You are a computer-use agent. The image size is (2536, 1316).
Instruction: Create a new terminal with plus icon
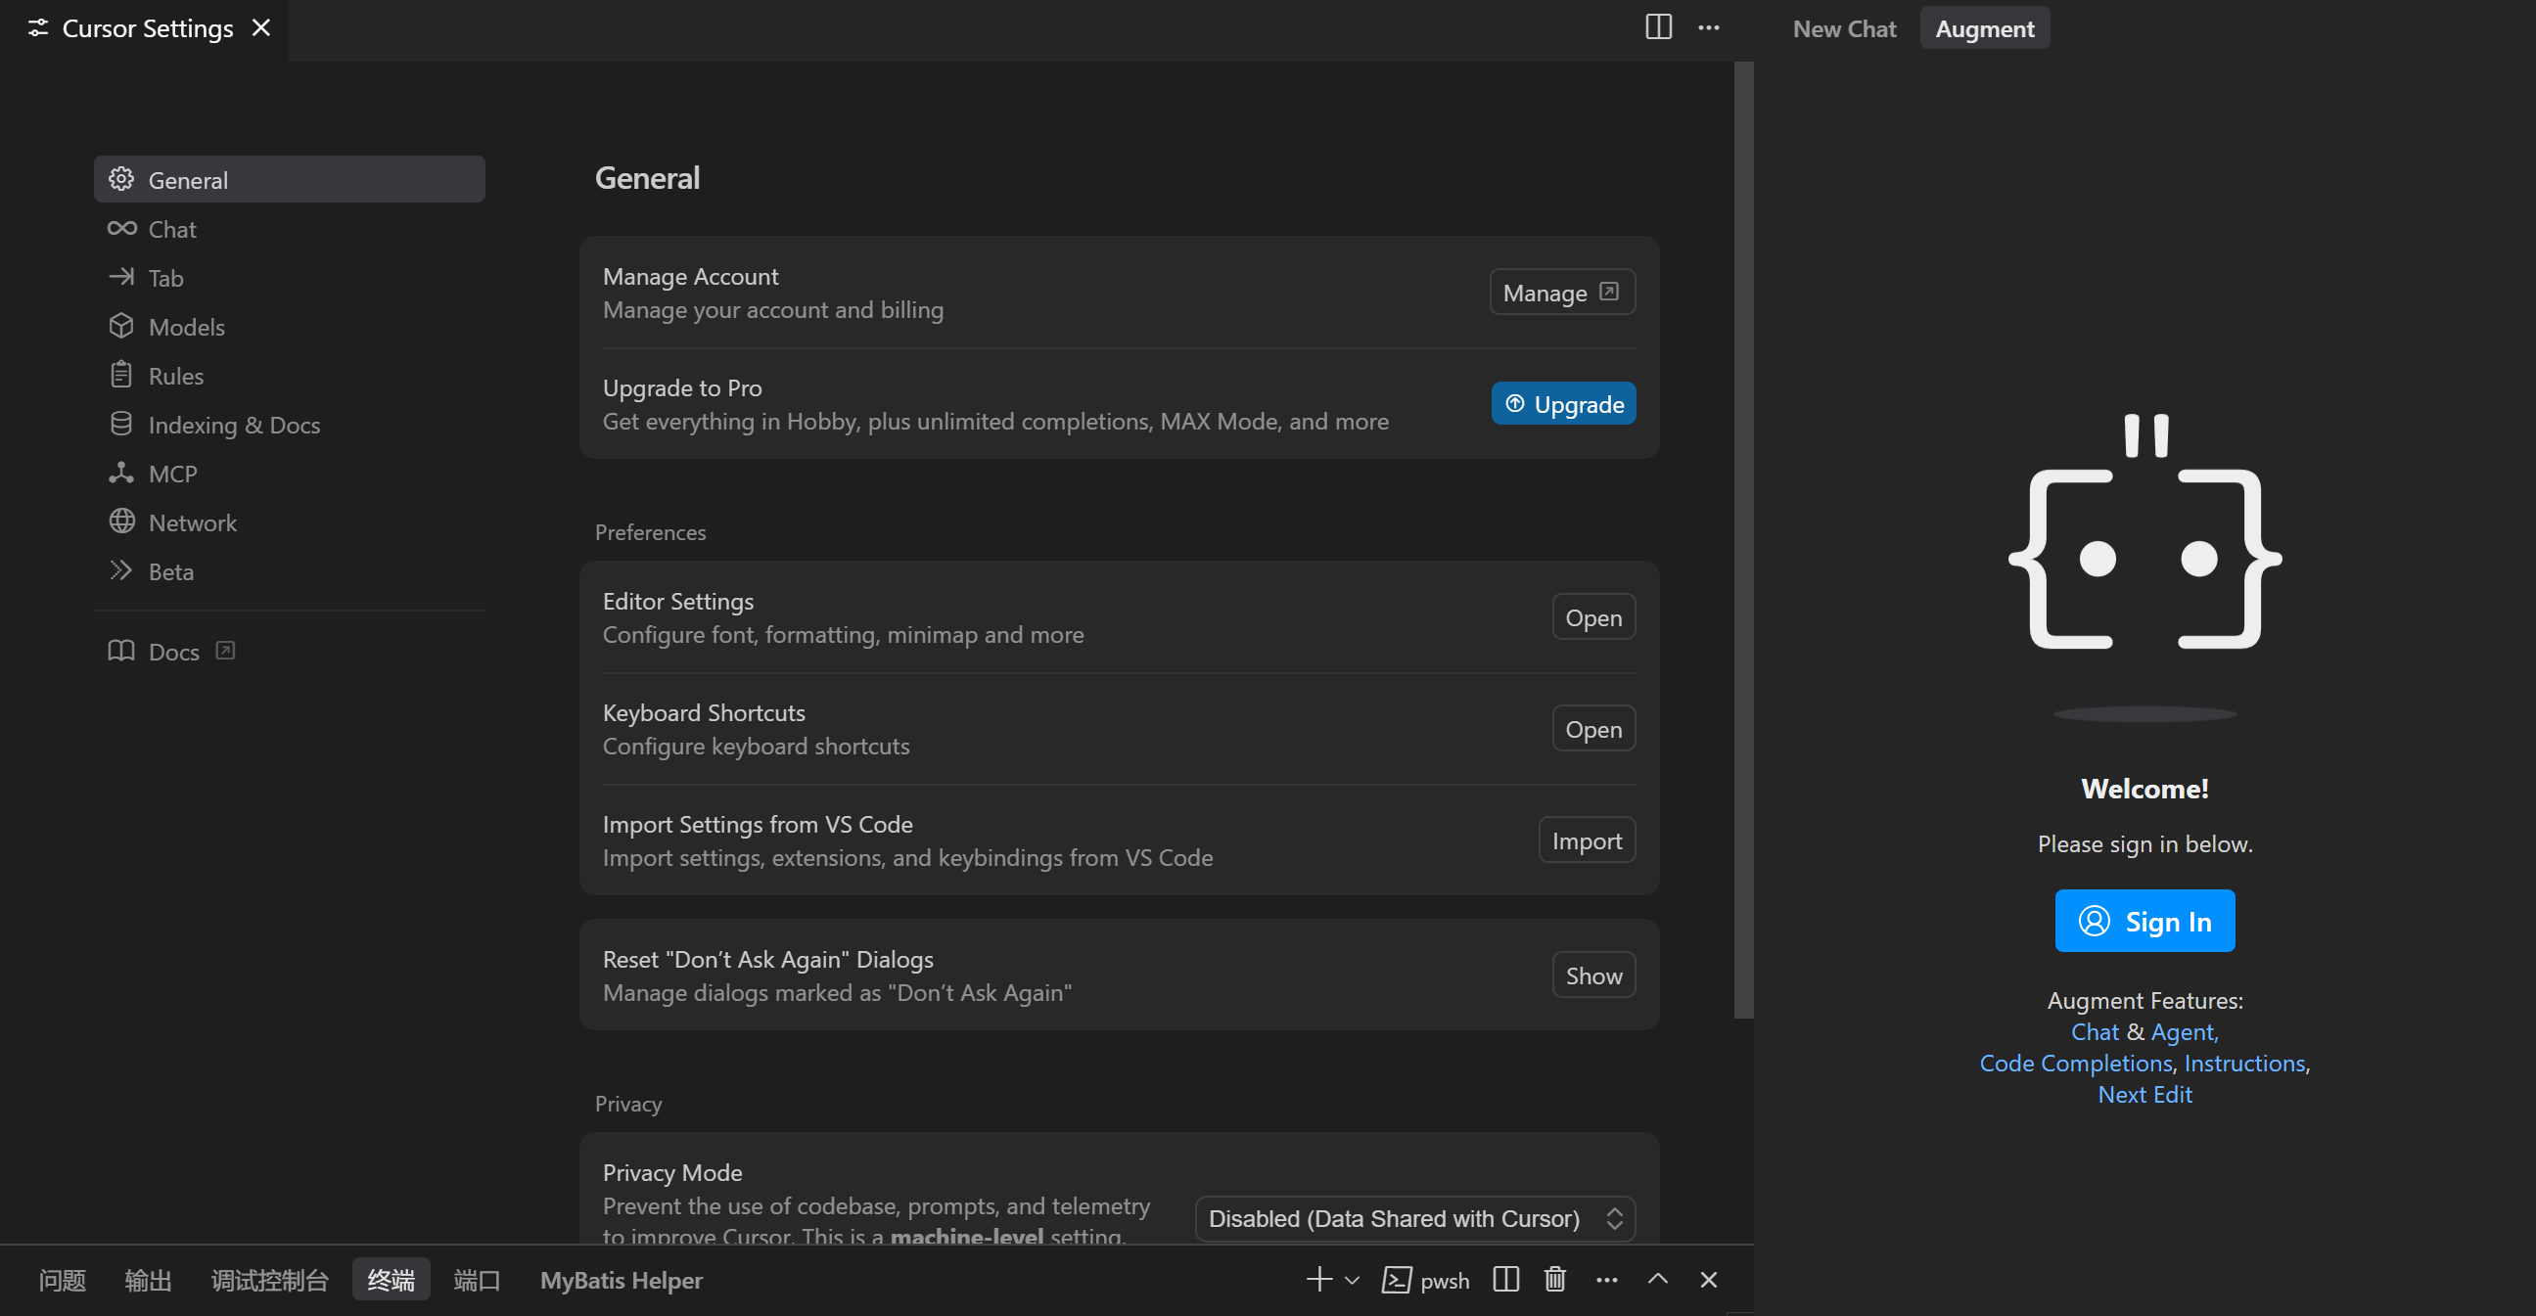coord(1319,1279)
